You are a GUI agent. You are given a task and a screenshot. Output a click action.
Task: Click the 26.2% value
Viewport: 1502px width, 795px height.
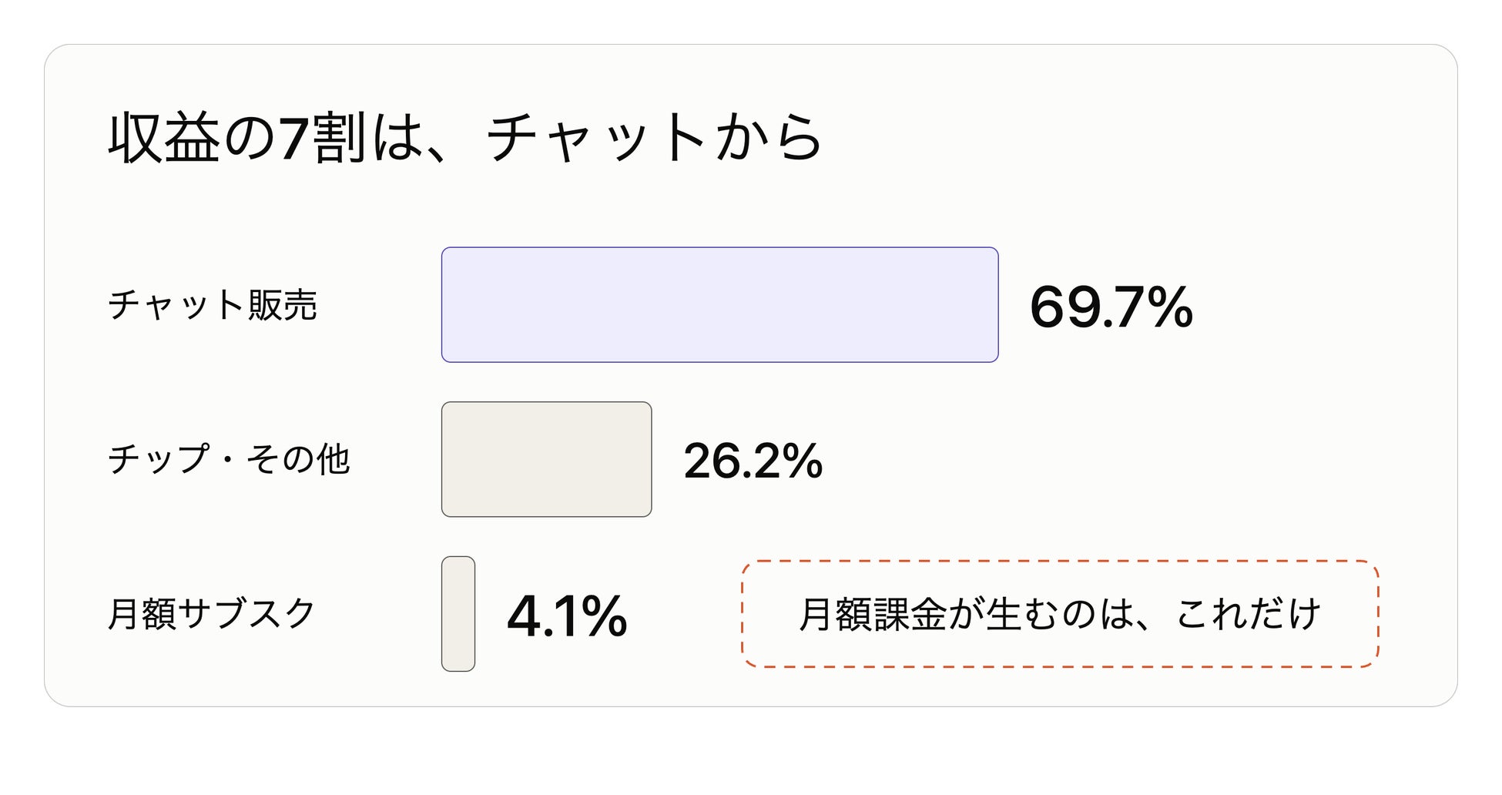pyautogui.click(x=753, y=461)
